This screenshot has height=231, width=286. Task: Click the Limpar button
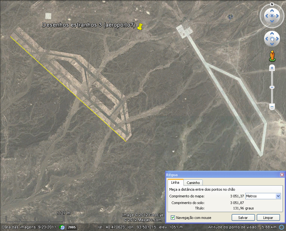[268, 218]
